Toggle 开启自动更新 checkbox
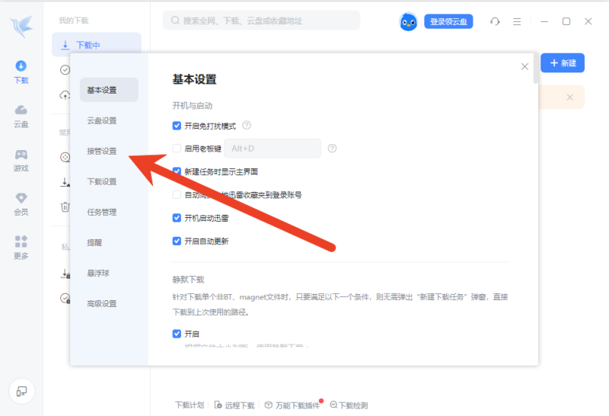 (177, 241)
